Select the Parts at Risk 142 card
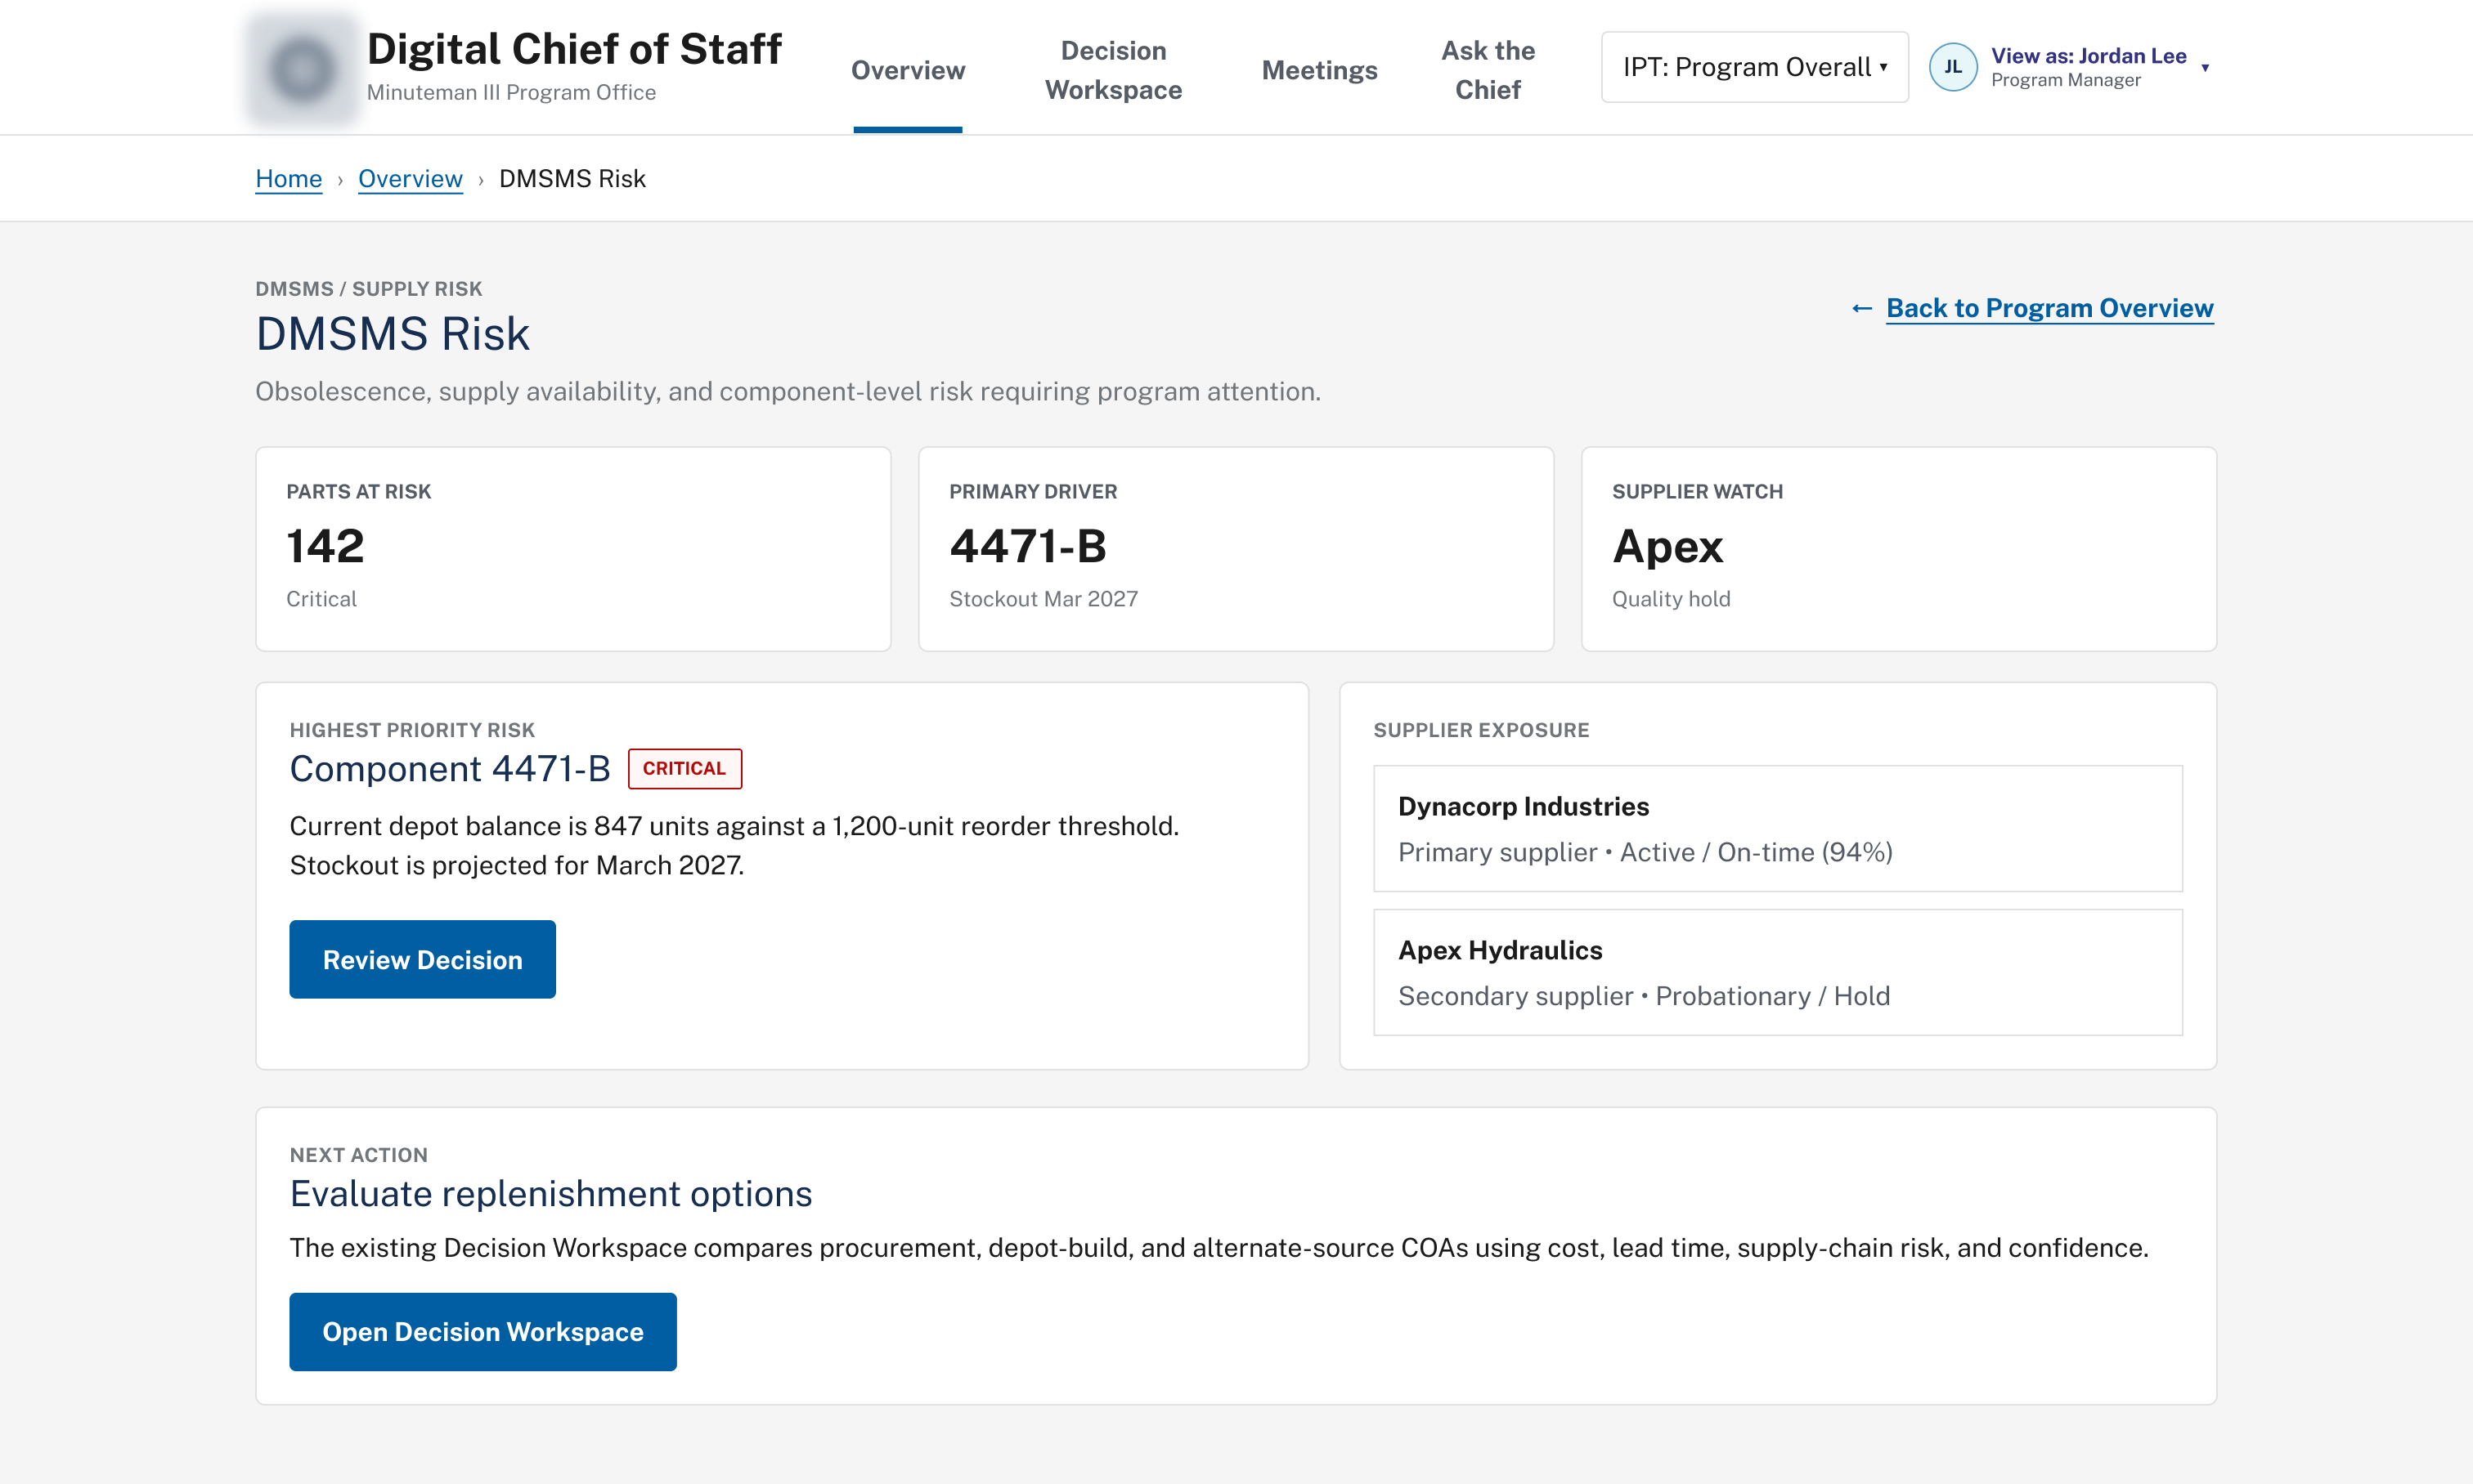 coord(573,549)
